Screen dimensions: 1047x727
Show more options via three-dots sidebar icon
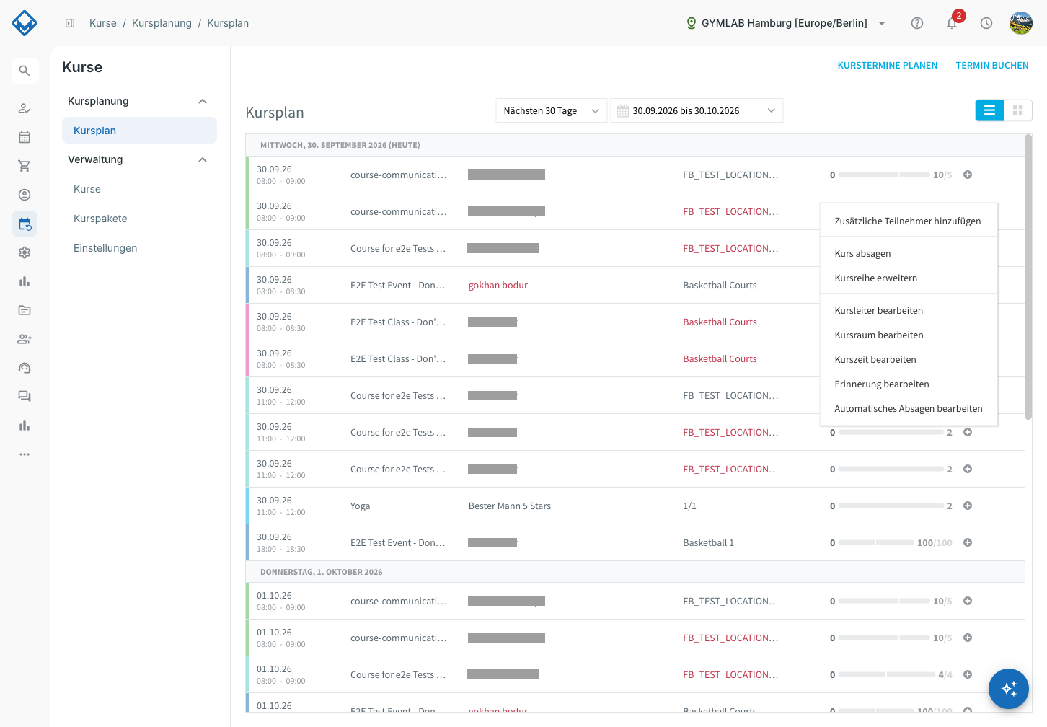pos(25,454)
